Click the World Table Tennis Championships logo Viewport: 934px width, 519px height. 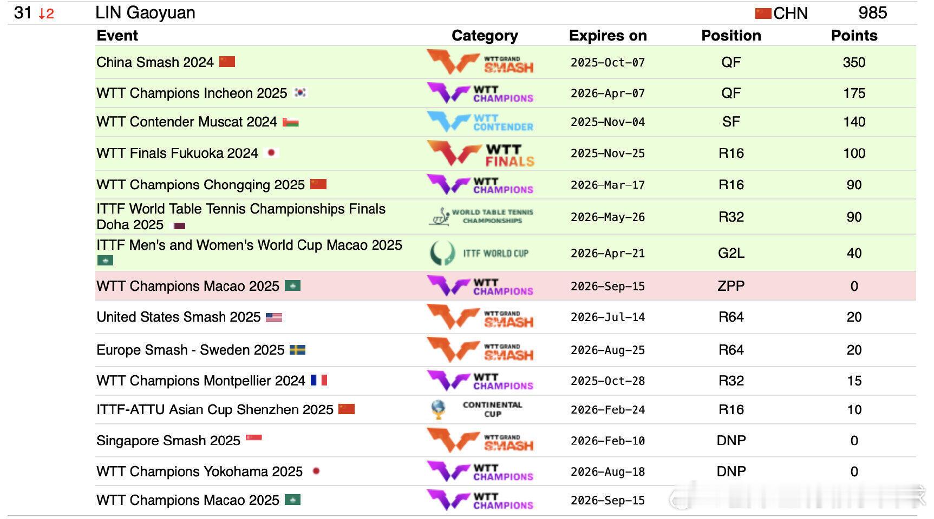(x=481, y=216)
